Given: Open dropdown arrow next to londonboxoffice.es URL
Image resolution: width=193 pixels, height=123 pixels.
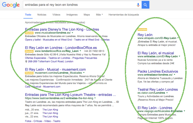Looking at the screenshot, I should pyautogui.click(x=80, y=51).
